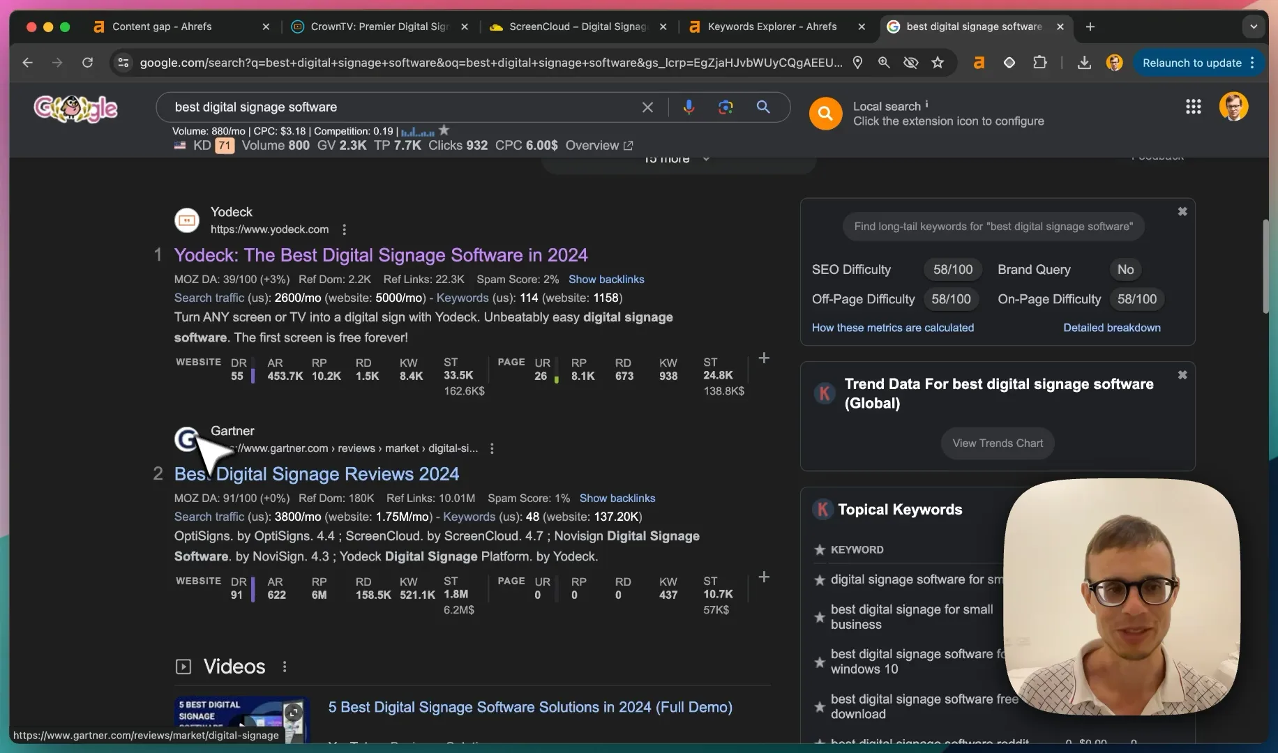Switch to Keywords Explorer - Ahrefs tab
1278x753 pixels.
pyautogui.click(x=777, y=26)
